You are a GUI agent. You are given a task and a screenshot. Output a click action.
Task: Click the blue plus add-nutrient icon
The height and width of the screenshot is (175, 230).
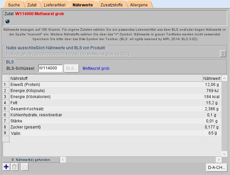point(6,167)
